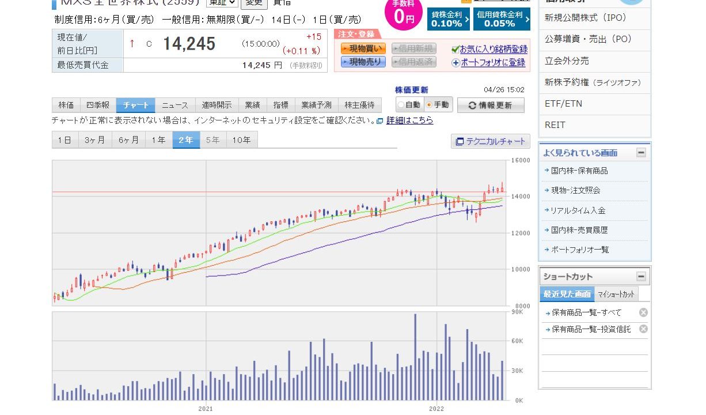Select 手動 price update radio button
This screenshot has width=706, height=415.
[x=428, y=105]
